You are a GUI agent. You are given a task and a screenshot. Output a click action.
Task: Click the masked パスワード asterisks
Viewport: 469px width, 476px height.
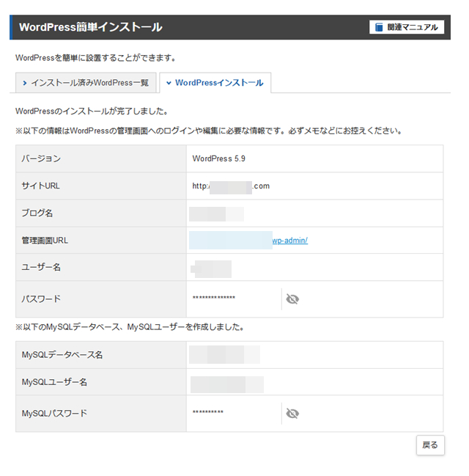[214, 298]
